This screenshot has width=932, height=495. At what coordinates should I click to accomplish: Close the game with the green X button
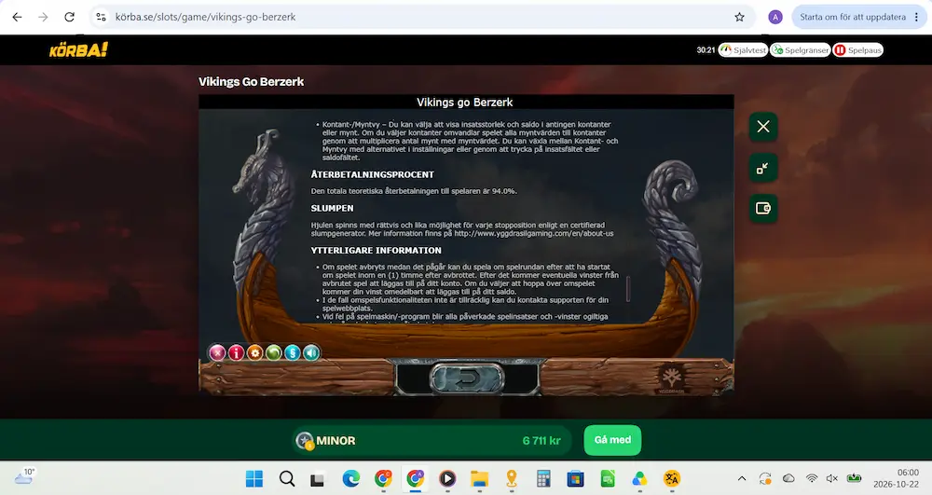763,127
